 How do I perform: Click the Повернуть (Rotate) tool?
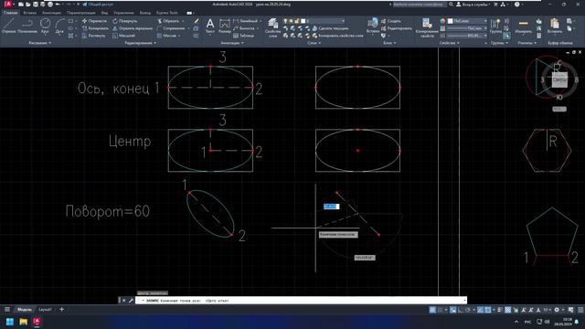tap(125, 21)
